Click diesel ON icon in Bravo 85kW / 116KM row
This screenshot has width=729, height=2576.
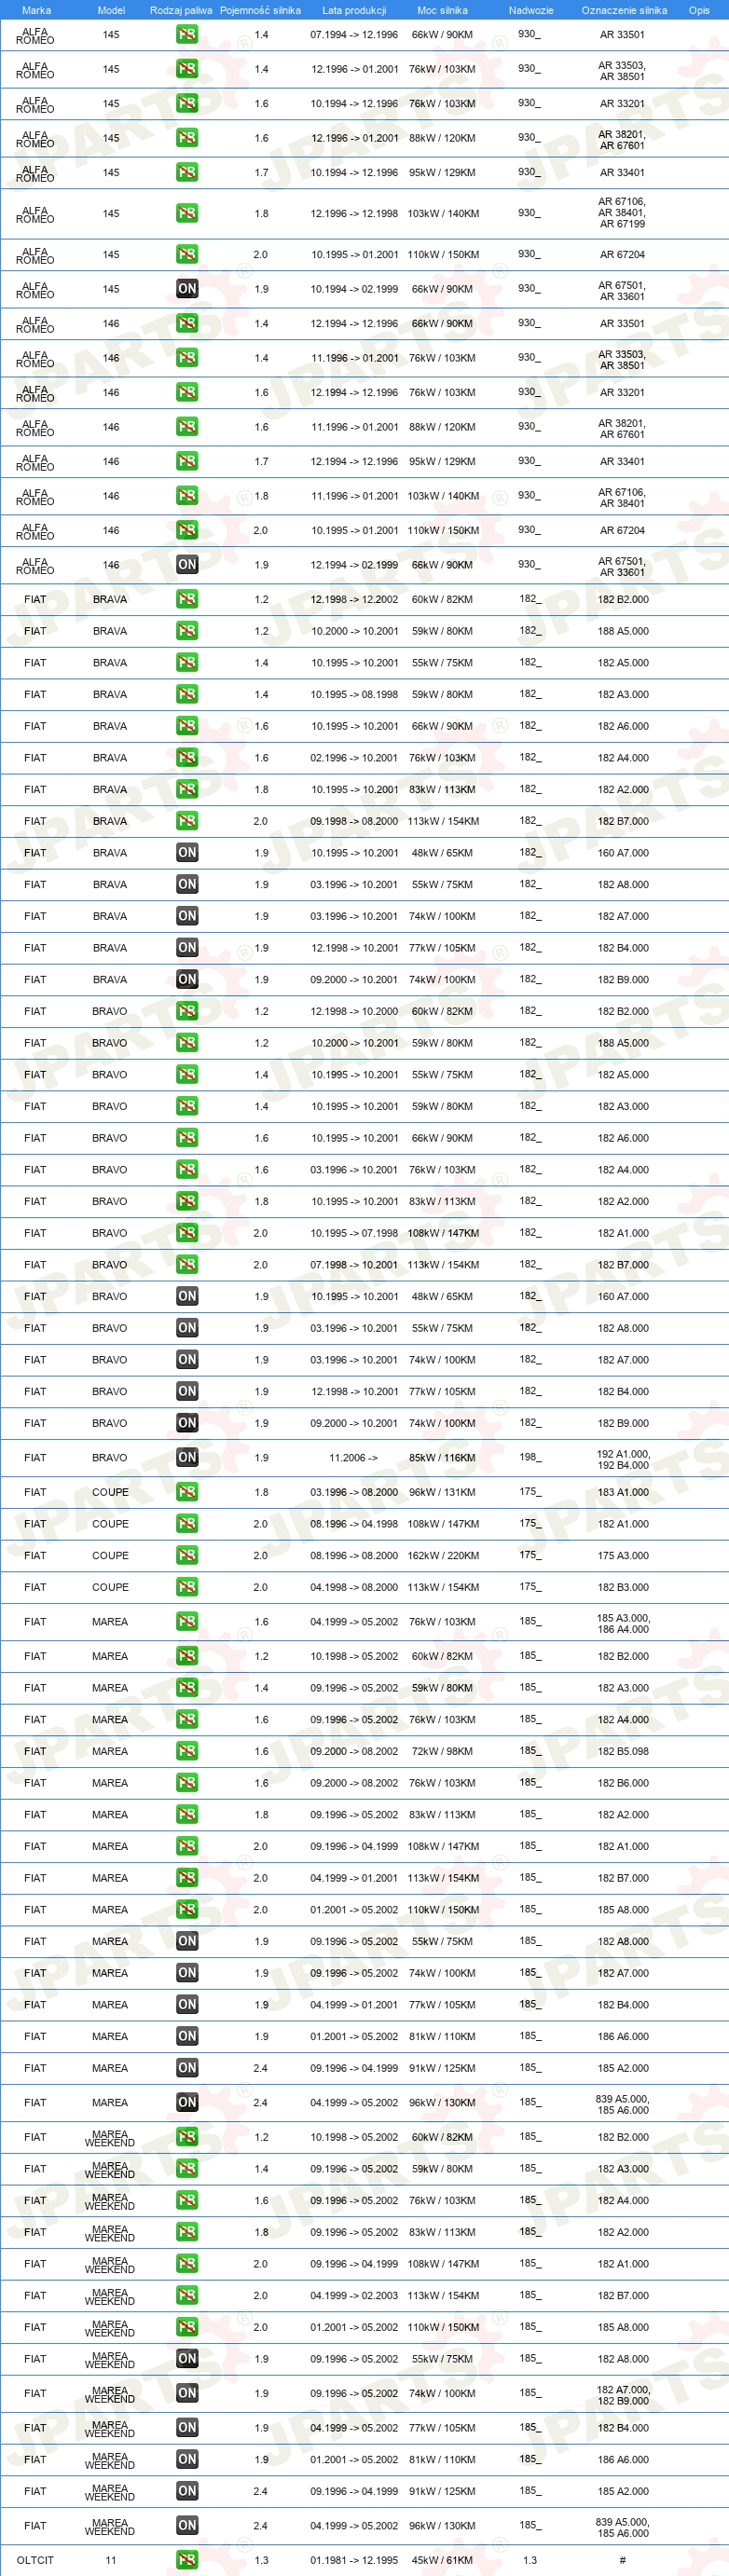click(187, 1457)
